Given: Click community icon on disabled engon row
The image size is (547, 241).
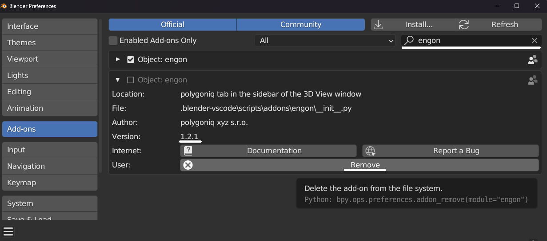Looking at the screenshot, I should [x=532, y=80].
